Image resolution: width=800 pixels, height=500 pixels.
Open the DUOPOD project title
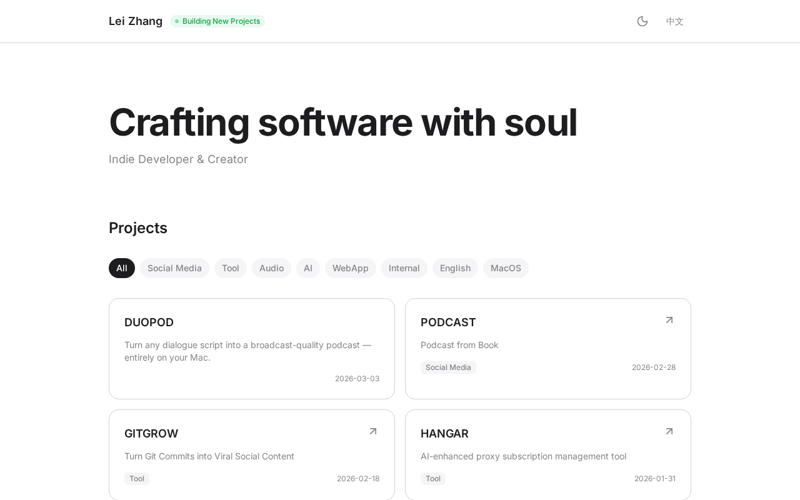(149, 322)
